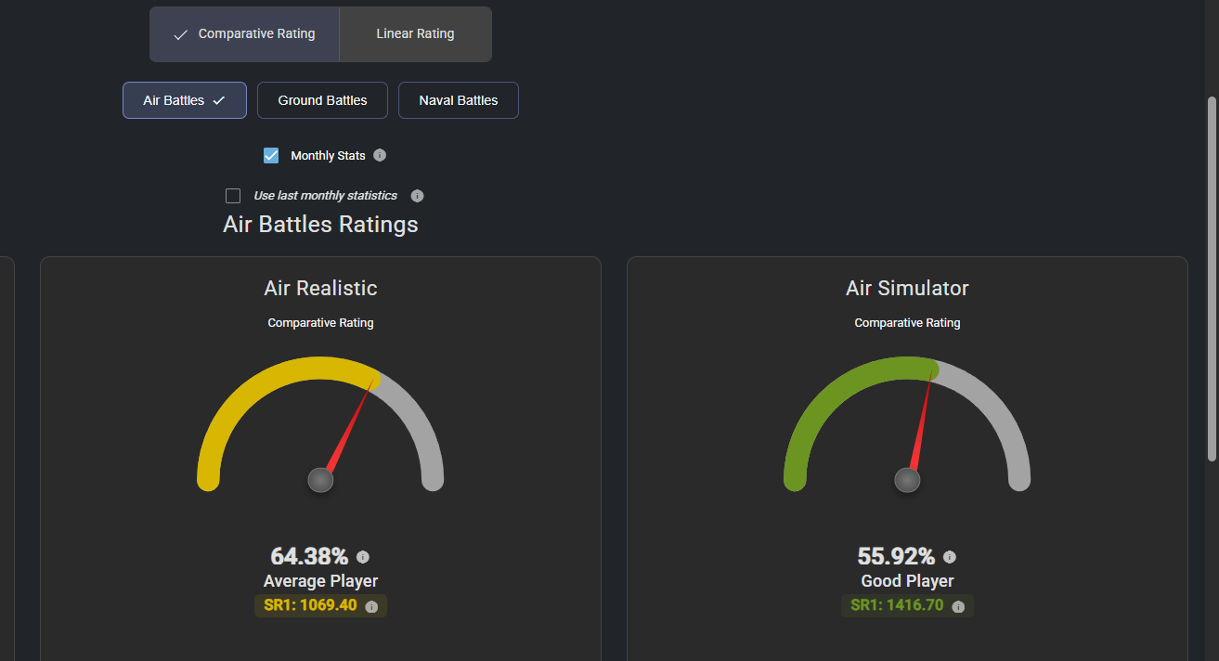Select the Air Battles tab
The height and width of the screenshot is (661, 1219).
(185, 100)
